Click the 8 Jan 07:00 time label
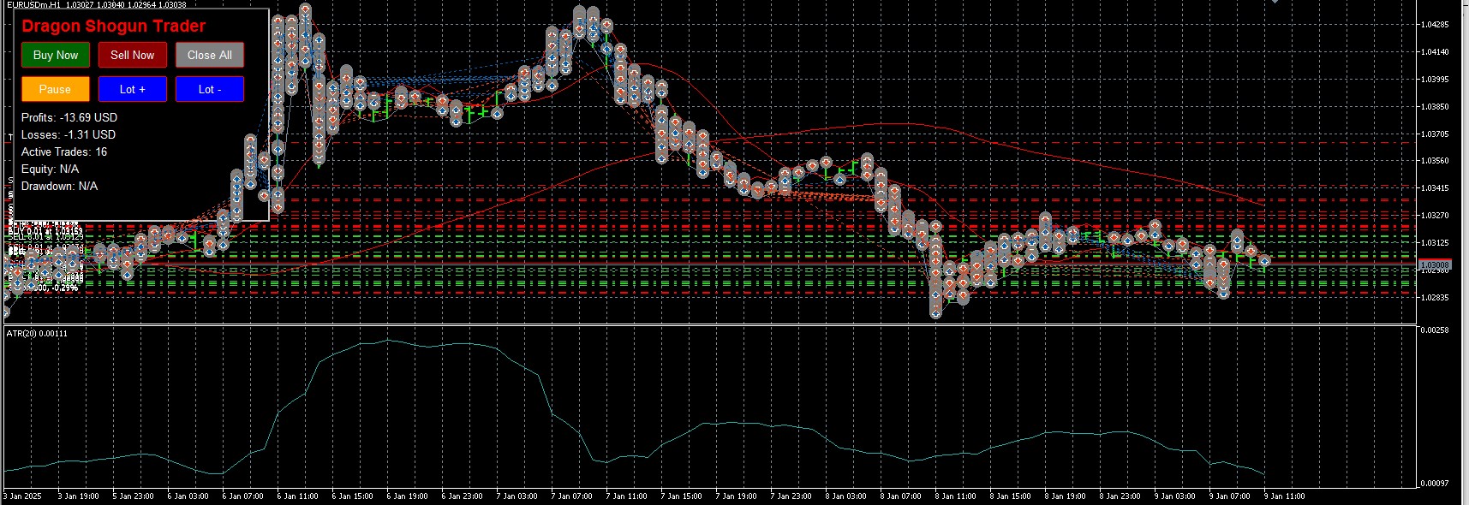This screenshot has width=1469, height=505. (901, 496)
